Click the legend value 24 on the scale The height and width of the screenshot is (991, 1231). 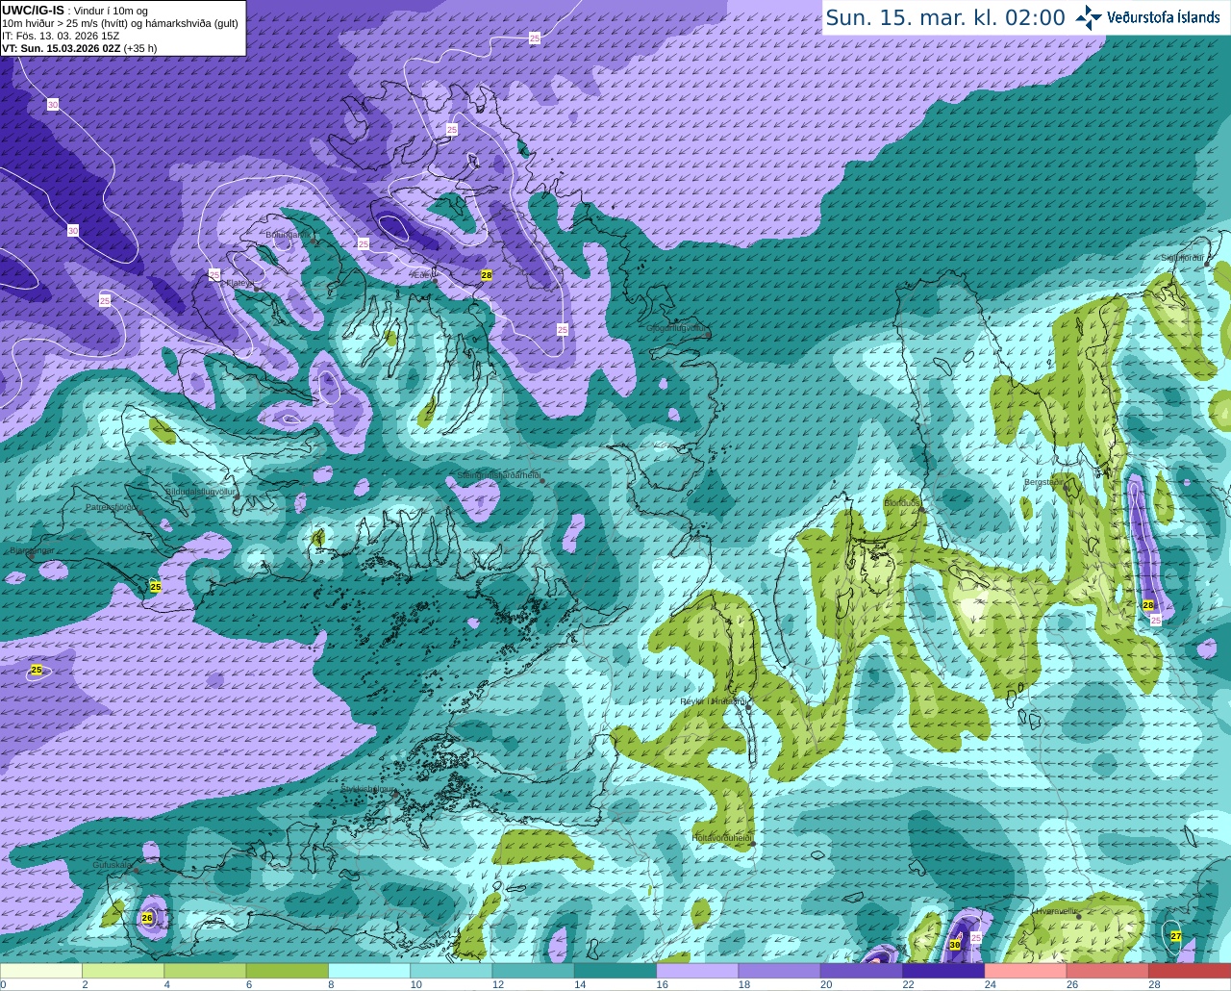pos(991,984)
